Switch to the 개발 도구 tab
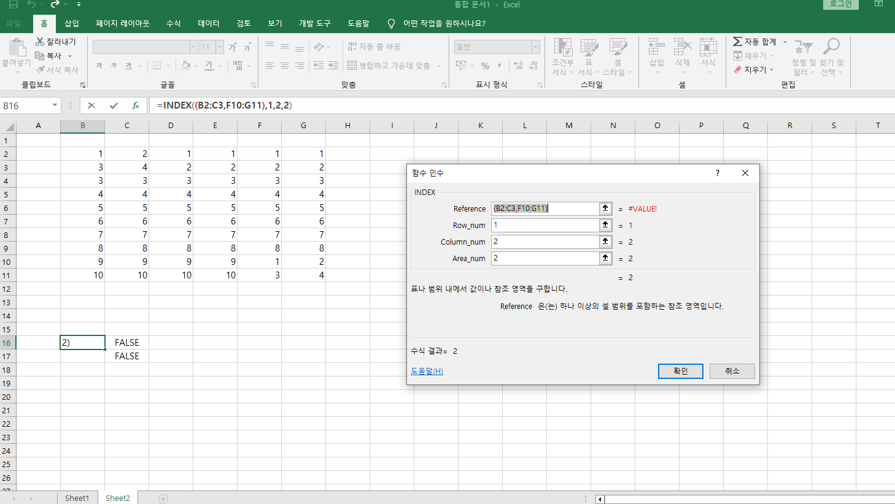 pyautogui.click(x=315, y=23)
